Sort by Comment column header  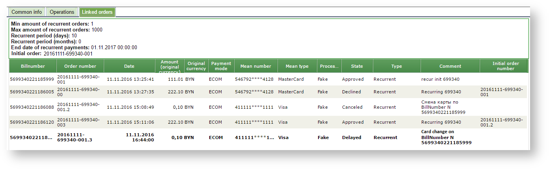pos(450,66)
